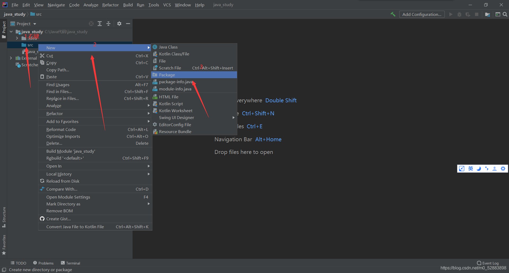Click the Debug bug icon in toolbar
This screenshot has width=509, height=273.
tap(459, 14)
